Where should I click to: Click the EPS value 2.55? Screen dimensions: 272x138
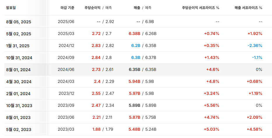96,93
